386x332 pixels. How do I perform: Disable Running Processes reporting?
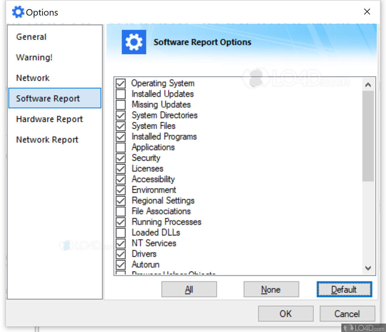121,222
